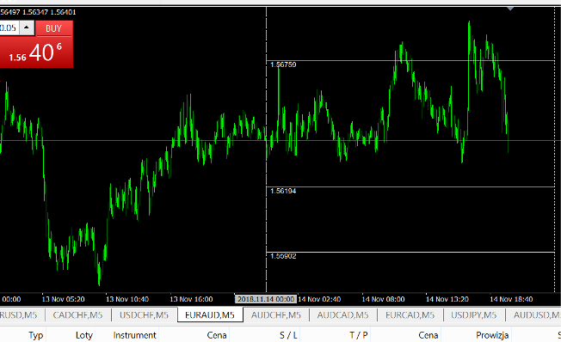The width and height of the screenshot is (561, 342).
Task: Select the EURAUD,M5 chart tab
Action: (210, 315)
